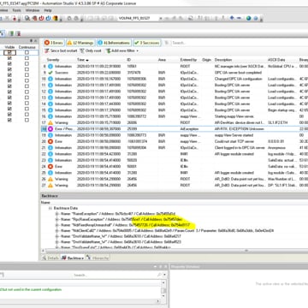Select the "OPC UA server boot completed" row
The image size is (308, 308).
[174, 73]
